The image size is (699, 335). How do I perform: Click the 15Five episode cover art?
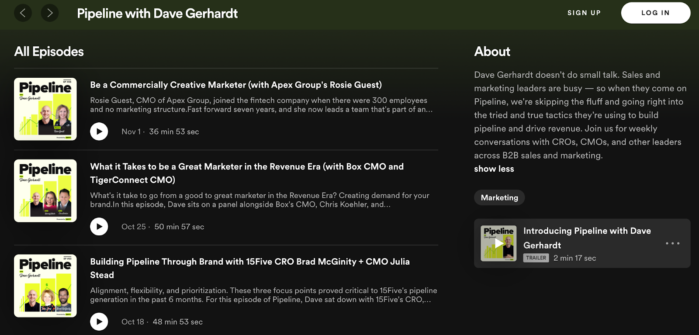[x=45, y=286]
